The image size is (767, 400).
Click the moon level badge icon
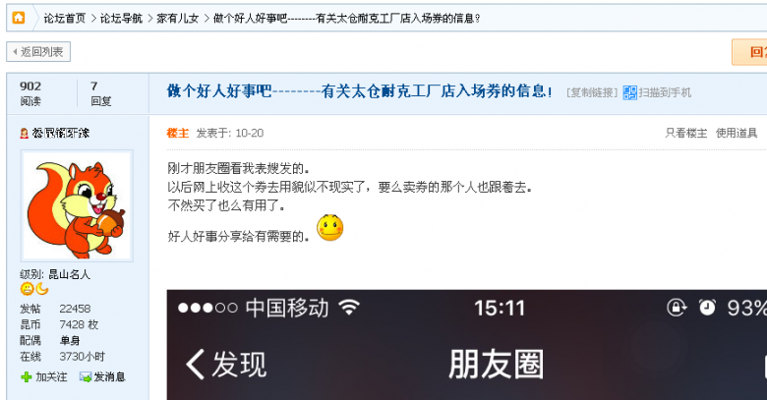pos(42,289)
